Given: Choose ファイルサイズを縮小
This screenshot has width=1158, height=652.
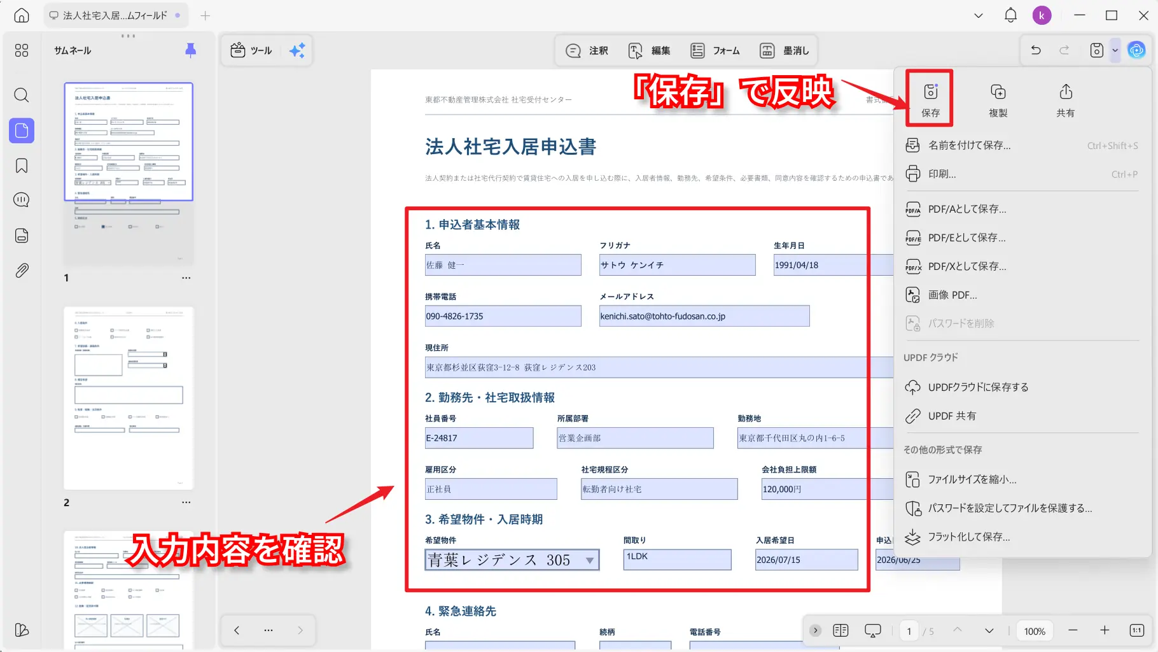Looking at the screenshot, I should 1021,479.
